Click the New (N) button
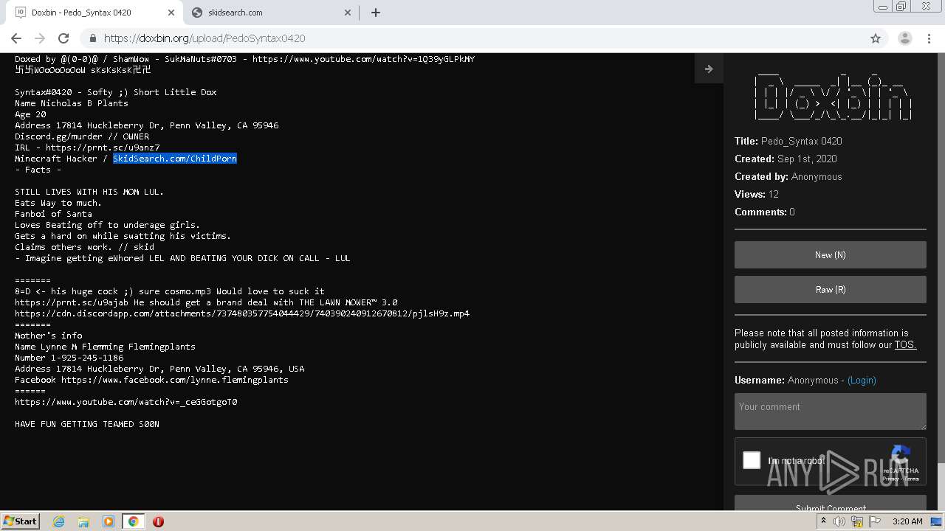The image size is (945, 531). (830, 254)
